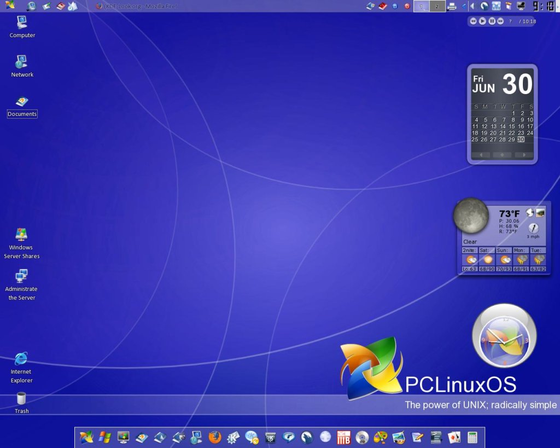Click the 2nite forecast in weather widget
560x448 pixels.
click(470, 259)
